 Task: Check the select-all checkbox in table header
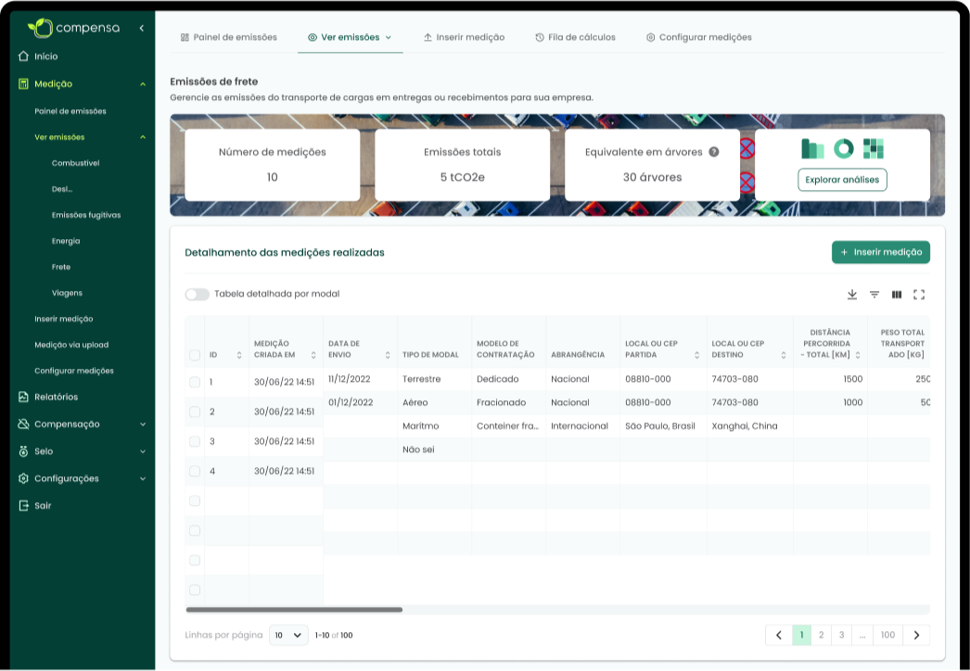(195, 355)
